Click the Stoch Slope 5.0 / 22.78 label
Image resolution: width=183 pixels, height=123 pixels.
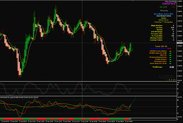point(158,64)
